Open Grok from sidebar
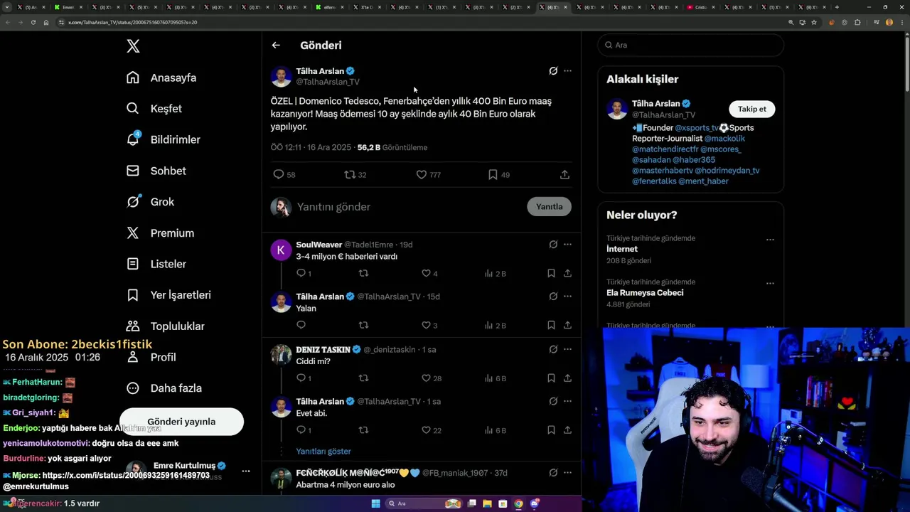 pyautogui.click(x=150, y=202)
